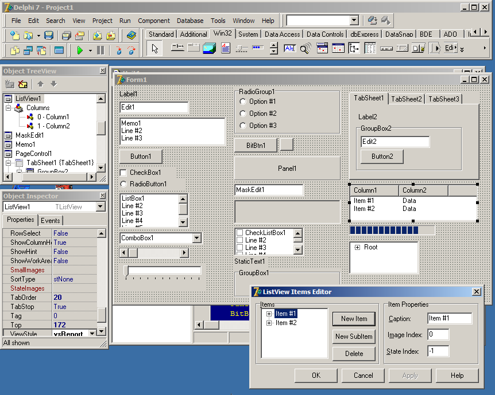Click the Open Project icon
The image size is (495, 395).
(x=80, y=36)
